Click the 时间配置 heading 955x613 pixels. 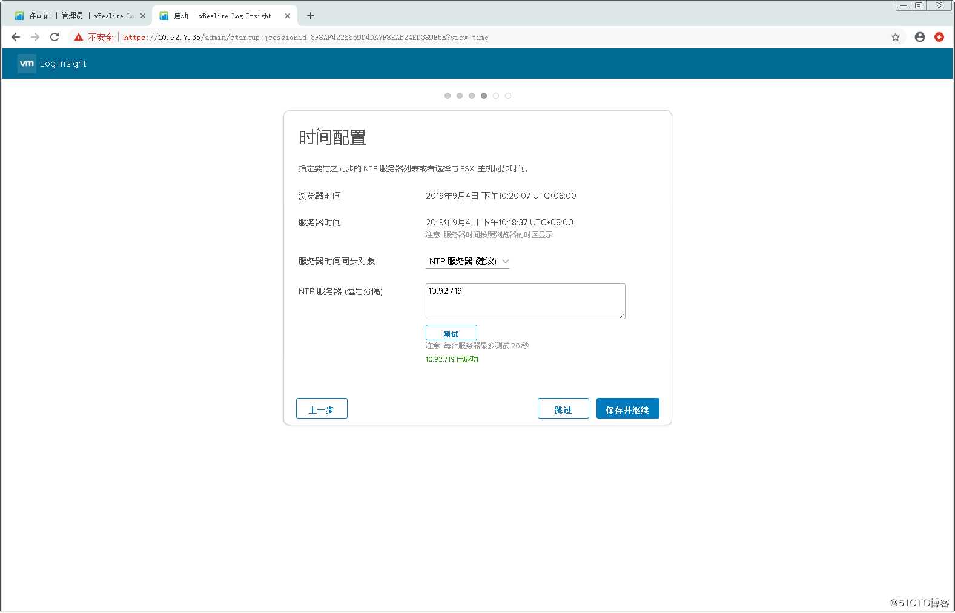pos(332,138)
